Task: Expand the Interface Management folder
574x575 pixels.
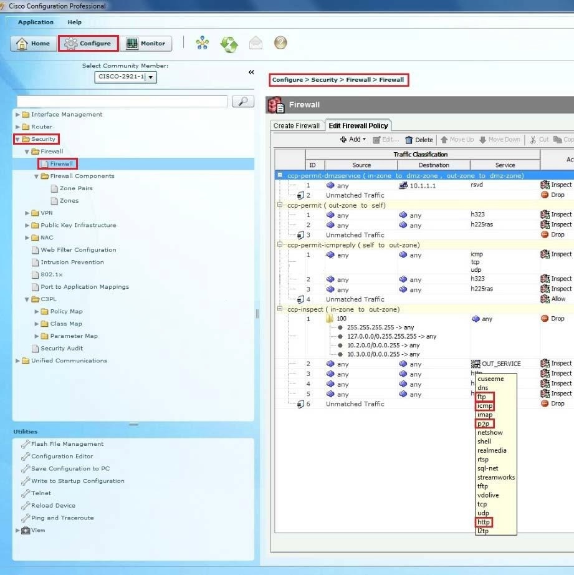Action: (17, 114)
